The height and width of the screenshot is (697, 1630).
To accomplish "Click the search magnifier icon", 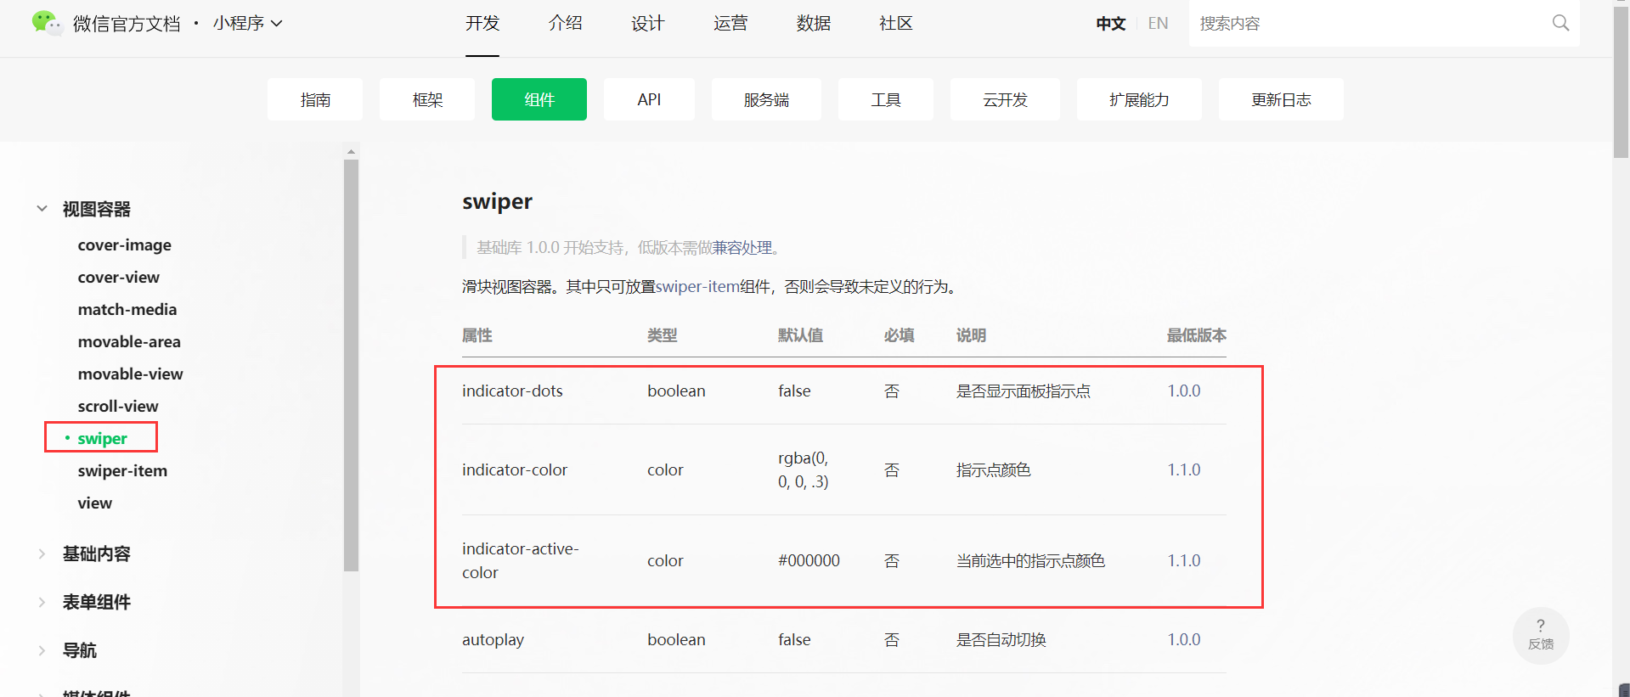I will (x=1560, y=23).
